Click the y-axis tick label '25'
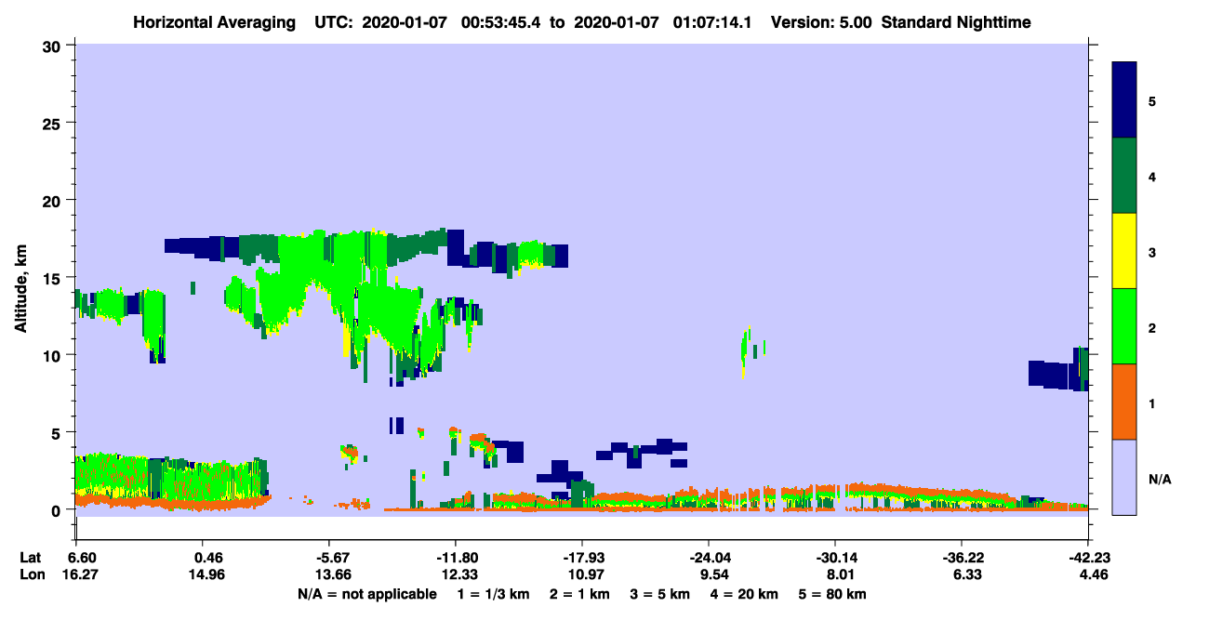Screen dimensions: 1209x620 click(x=54, y=123)
